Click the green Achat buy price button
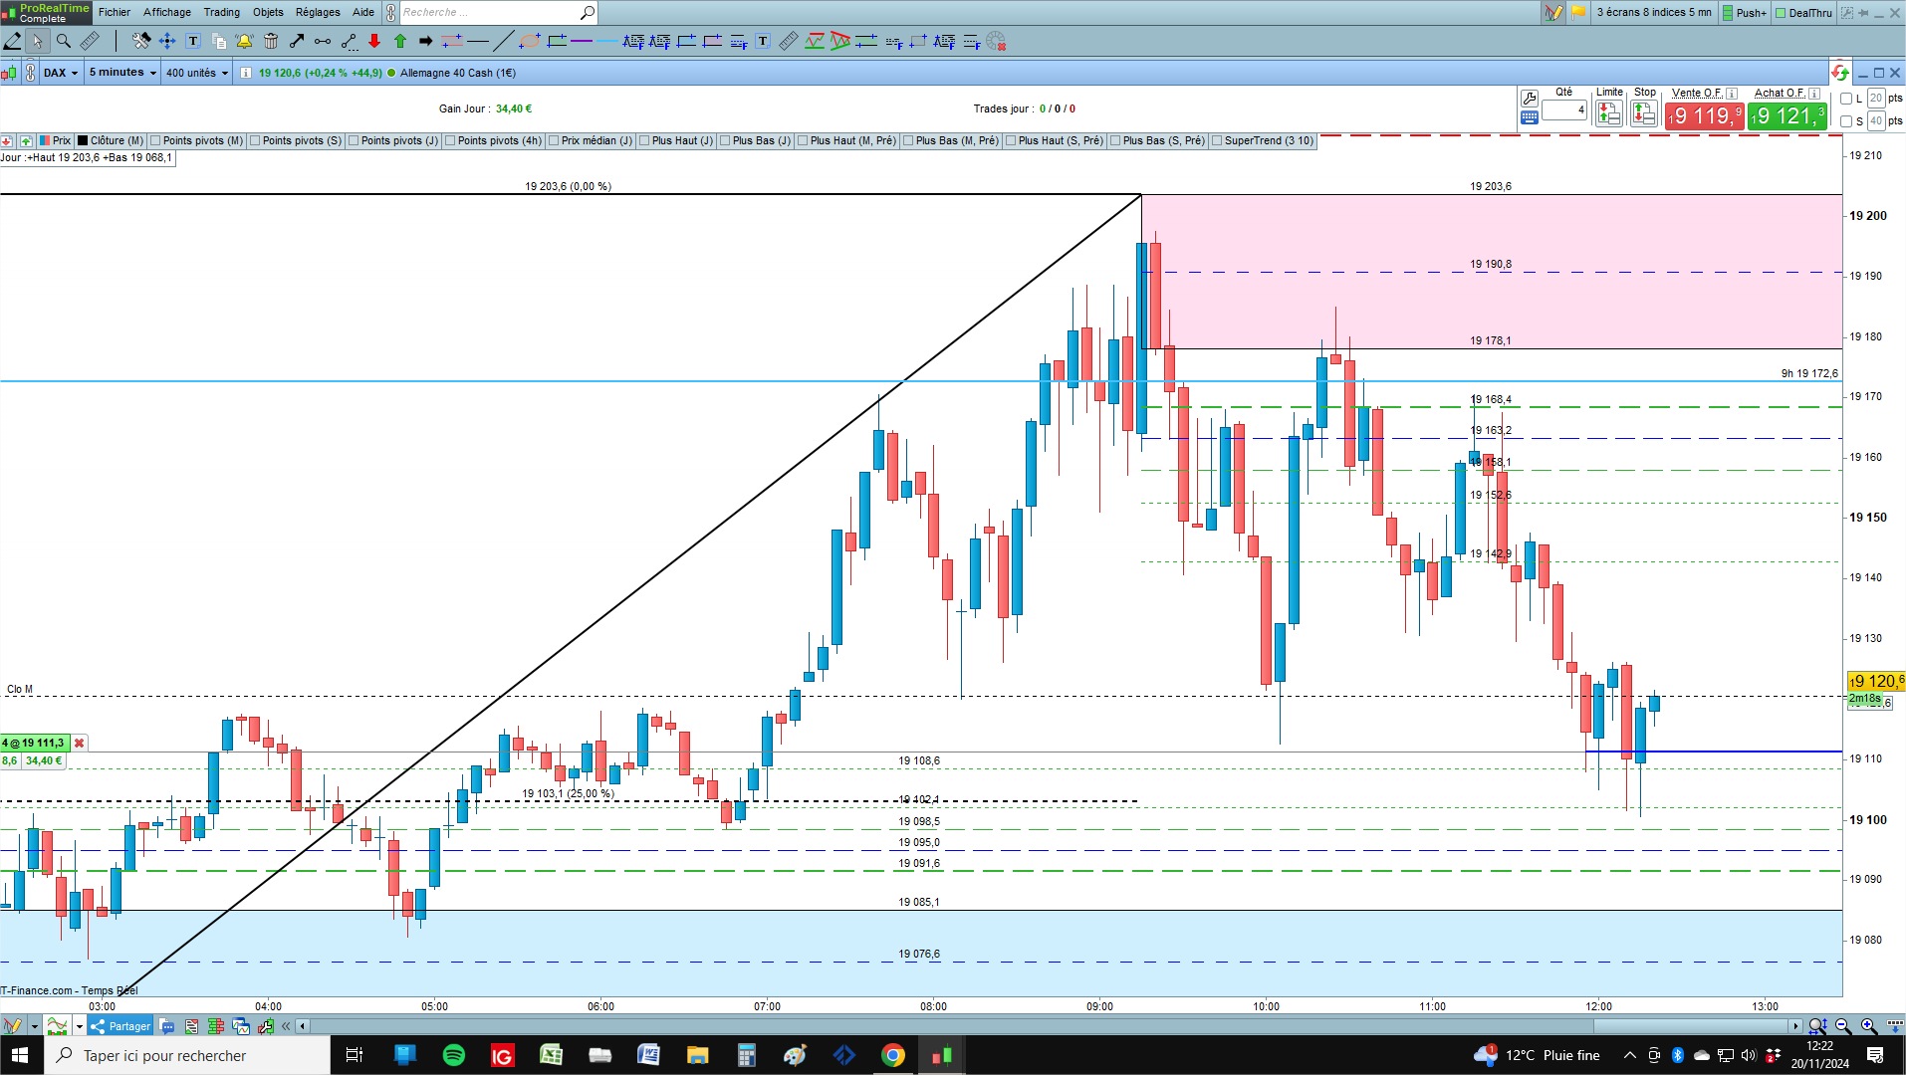 [1787, 116]
